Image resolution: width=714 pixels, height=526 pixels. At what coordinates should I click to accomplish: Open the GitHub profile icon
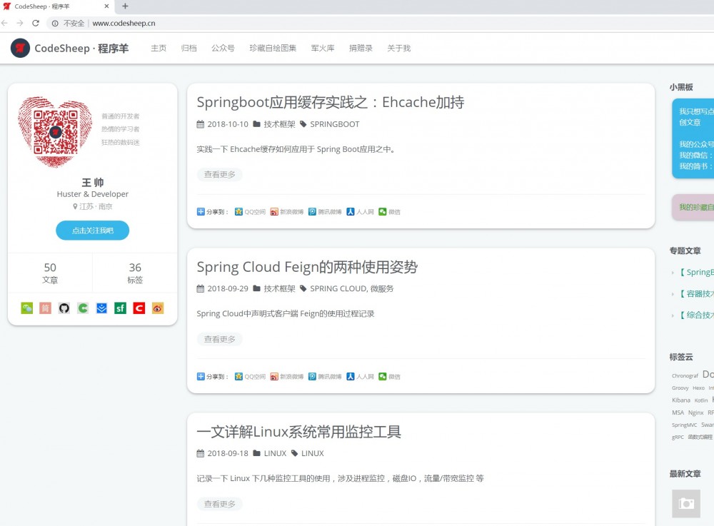[x=64, y=308]
